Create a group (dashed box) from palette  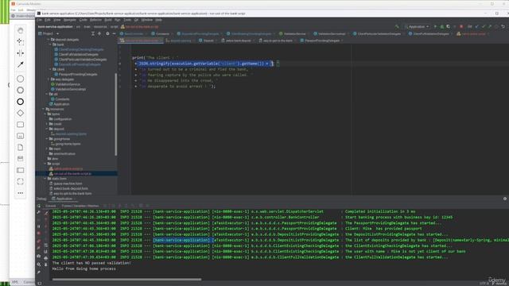(x=20, y=182)
